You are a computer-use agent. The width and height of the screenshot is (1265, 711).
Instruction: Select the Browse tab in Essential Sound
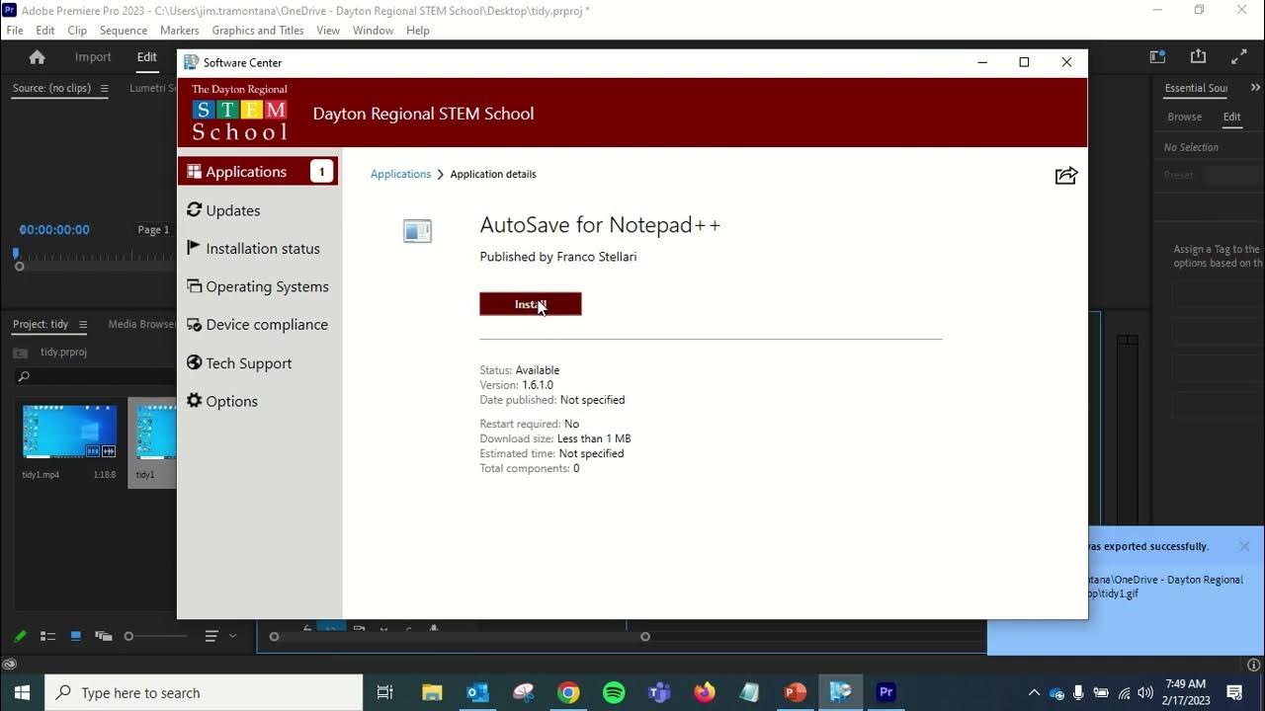pos(1184,117)
